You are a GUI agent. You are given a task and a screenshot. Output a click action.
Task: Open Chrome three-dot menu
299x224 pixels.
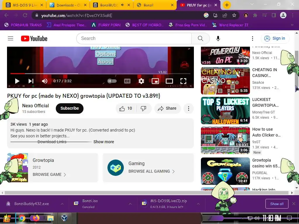tap(293, 15)
